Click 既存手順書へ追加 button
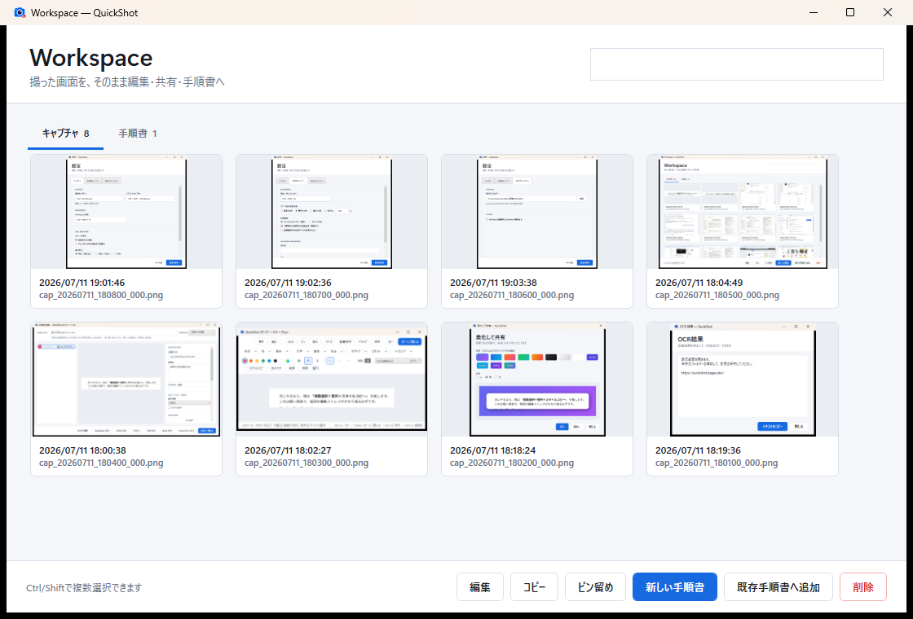Viewport: 913px width, 619px height. coord(778,587)
